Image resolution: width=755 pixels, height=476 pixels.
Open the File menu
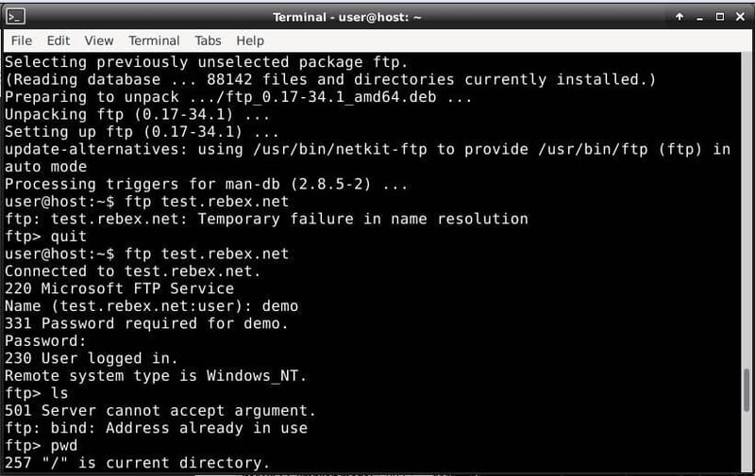(21, 41)
